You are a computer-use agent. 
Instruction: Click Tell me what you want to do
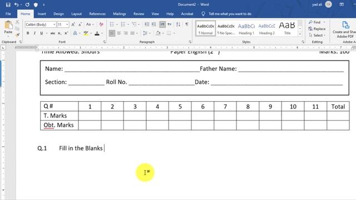[230, 14]
